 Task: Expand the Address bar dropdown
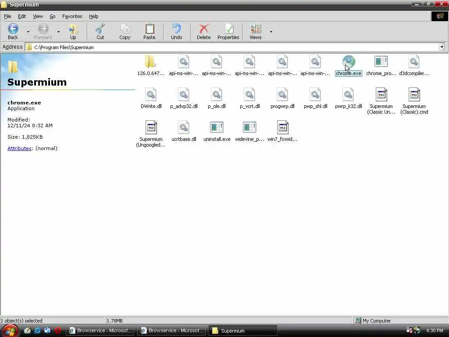point(442,47)
